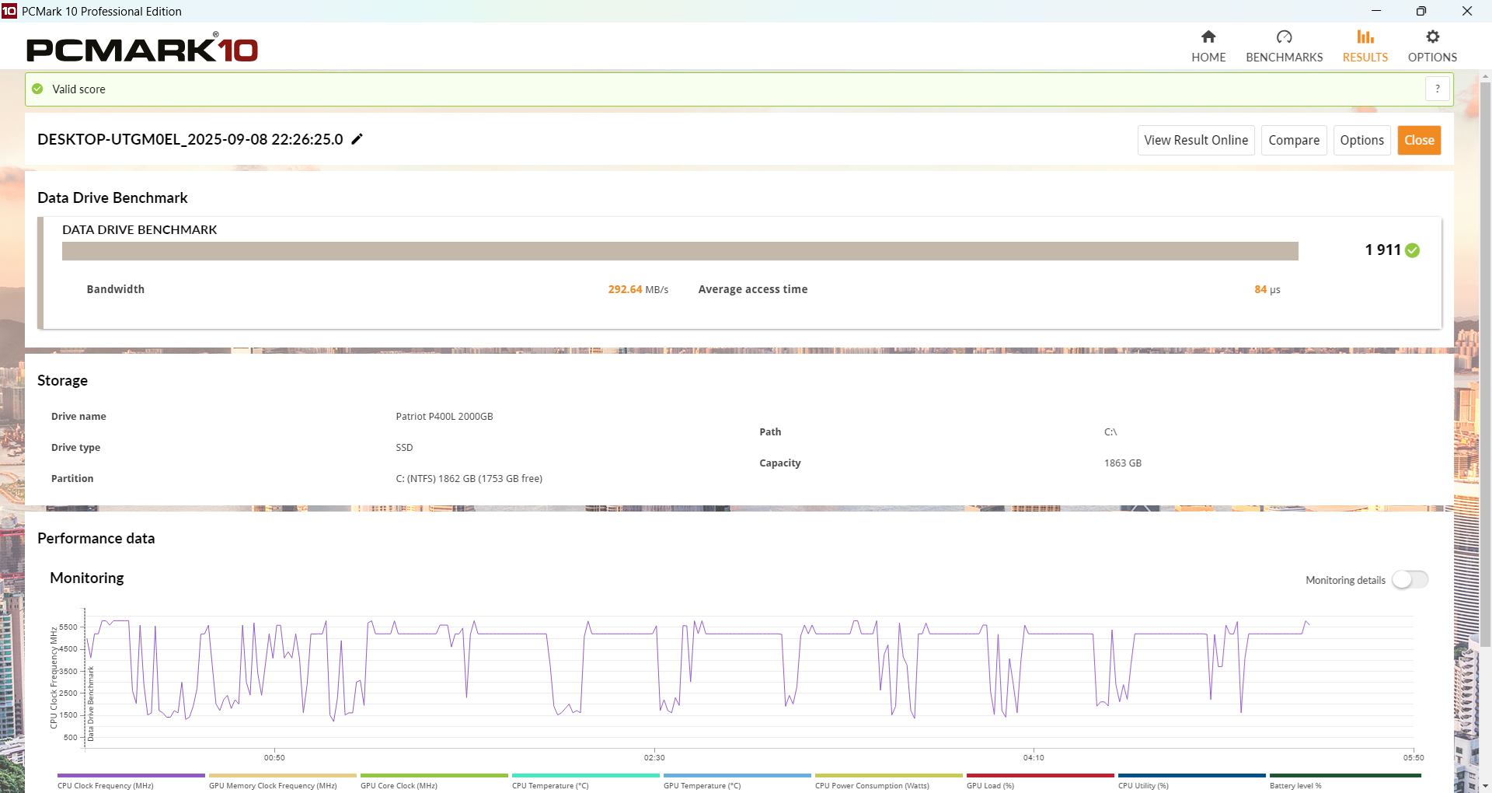Click the PCMark 10 title bar app icon
The height and width of the screenshot is (793, 1492).
(9, 11)
